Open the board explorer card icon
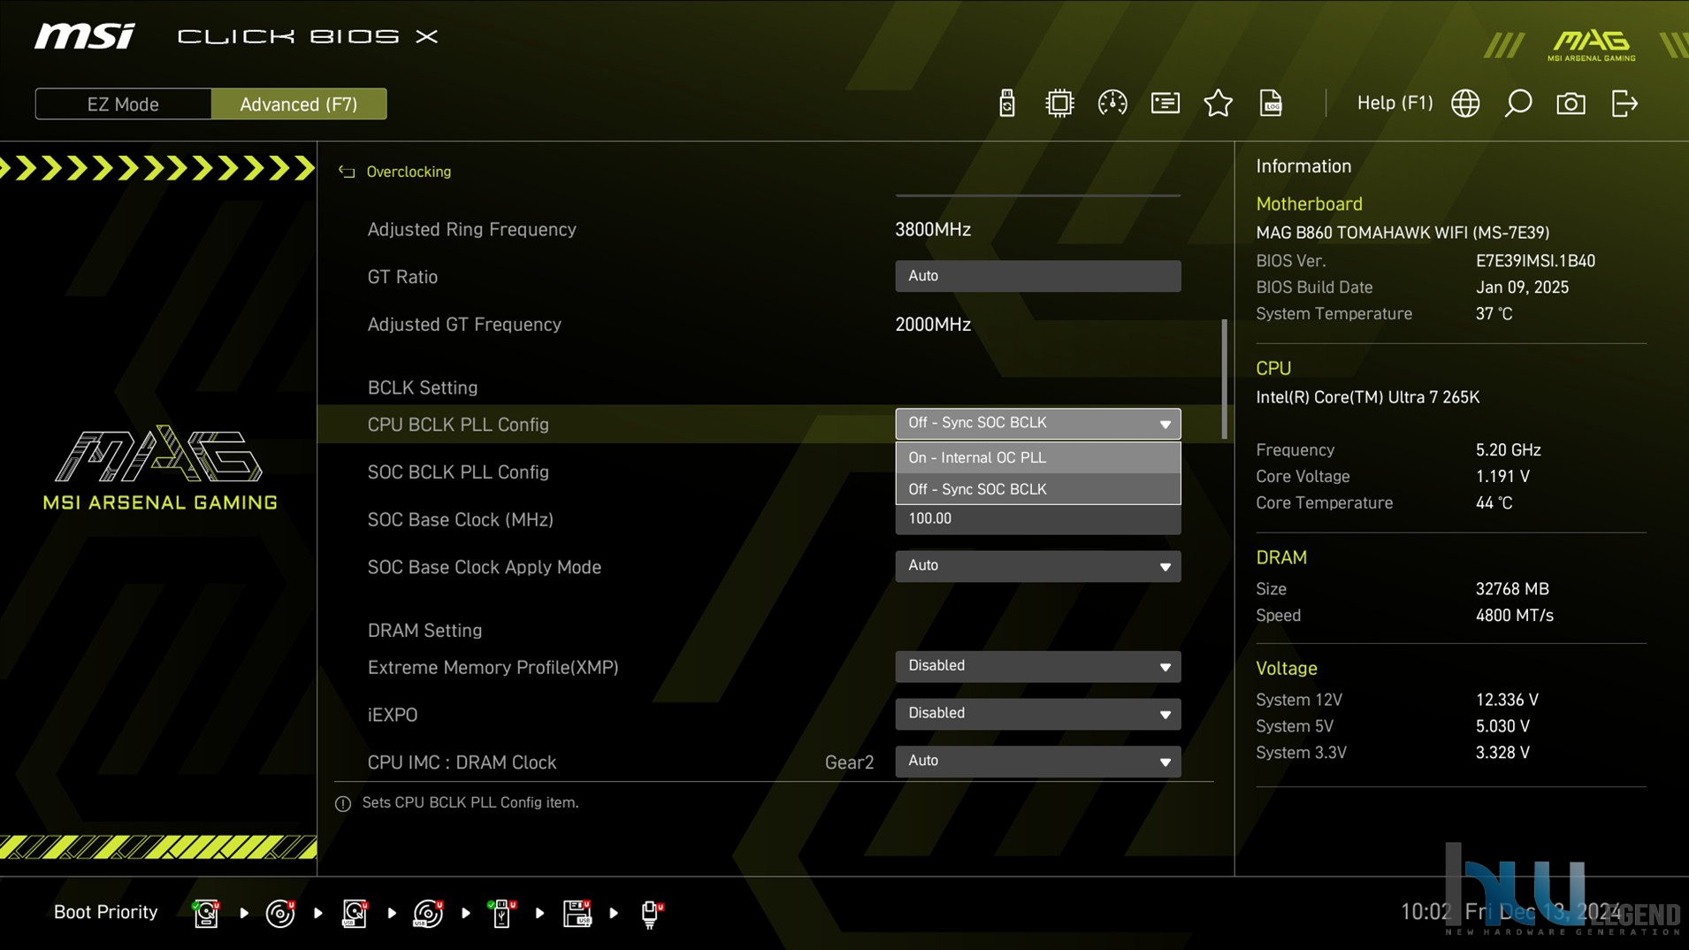Viewport: 1689px width, 950px height. point(1165,103)
